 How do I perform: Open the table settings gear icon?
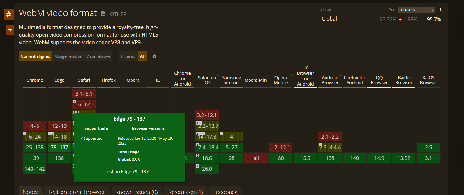point(154,56)
